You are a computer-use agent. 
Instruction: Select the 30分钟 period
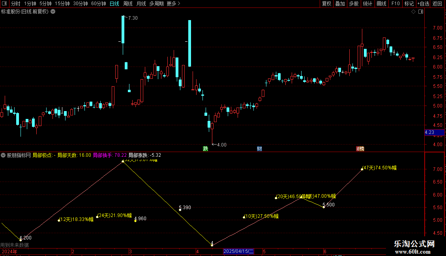click(x=81, y=4)
